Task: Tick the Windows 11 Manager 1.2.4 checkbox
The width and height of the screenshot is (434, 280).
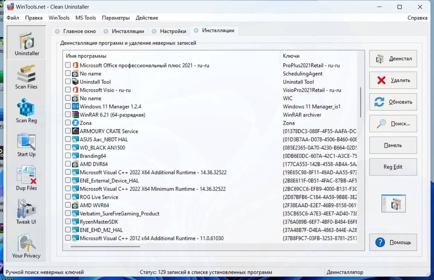Action: (68, 106)
